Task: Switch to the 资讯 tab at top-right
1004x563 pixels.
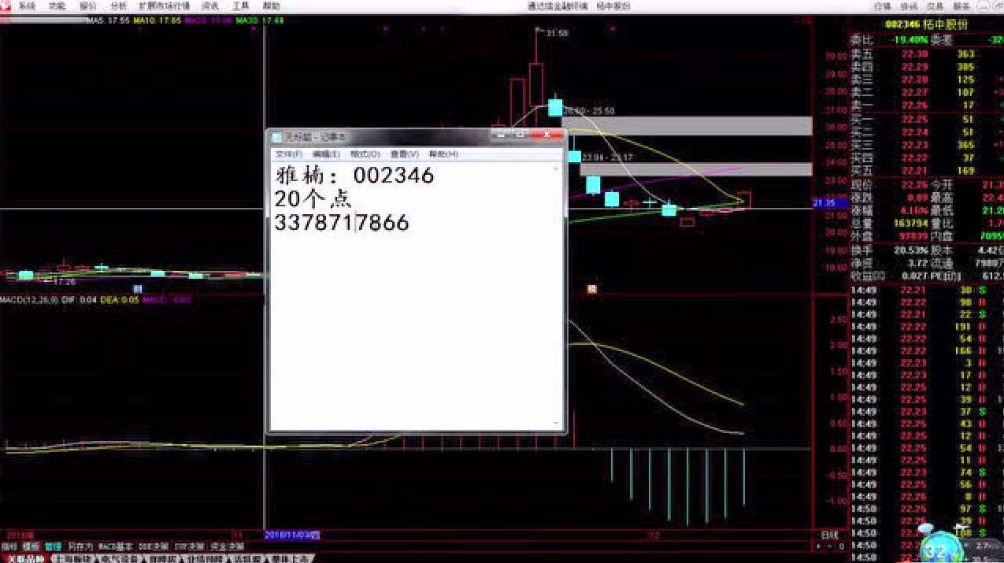Action: pos(910,6)
